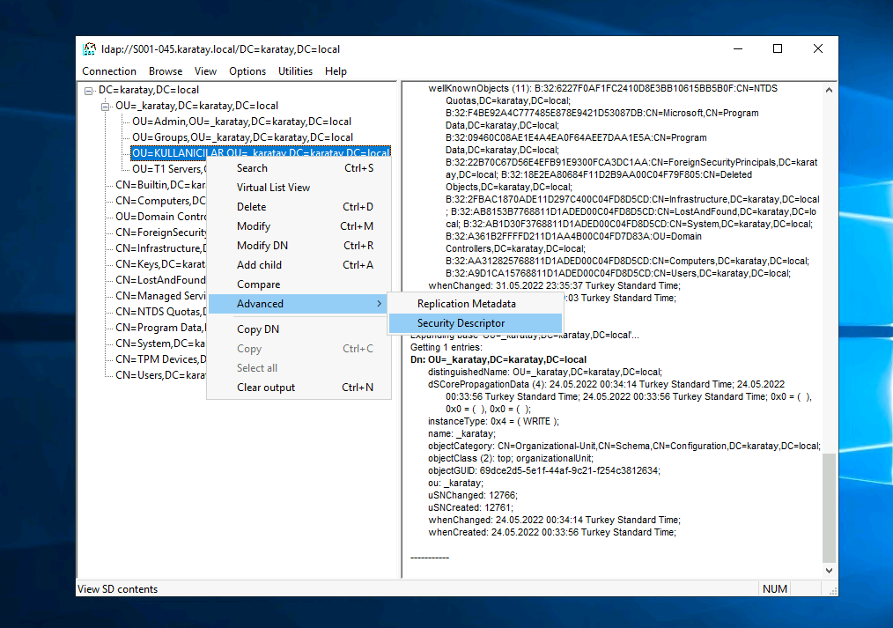Select CN=LostAndFound tree item

160,280
